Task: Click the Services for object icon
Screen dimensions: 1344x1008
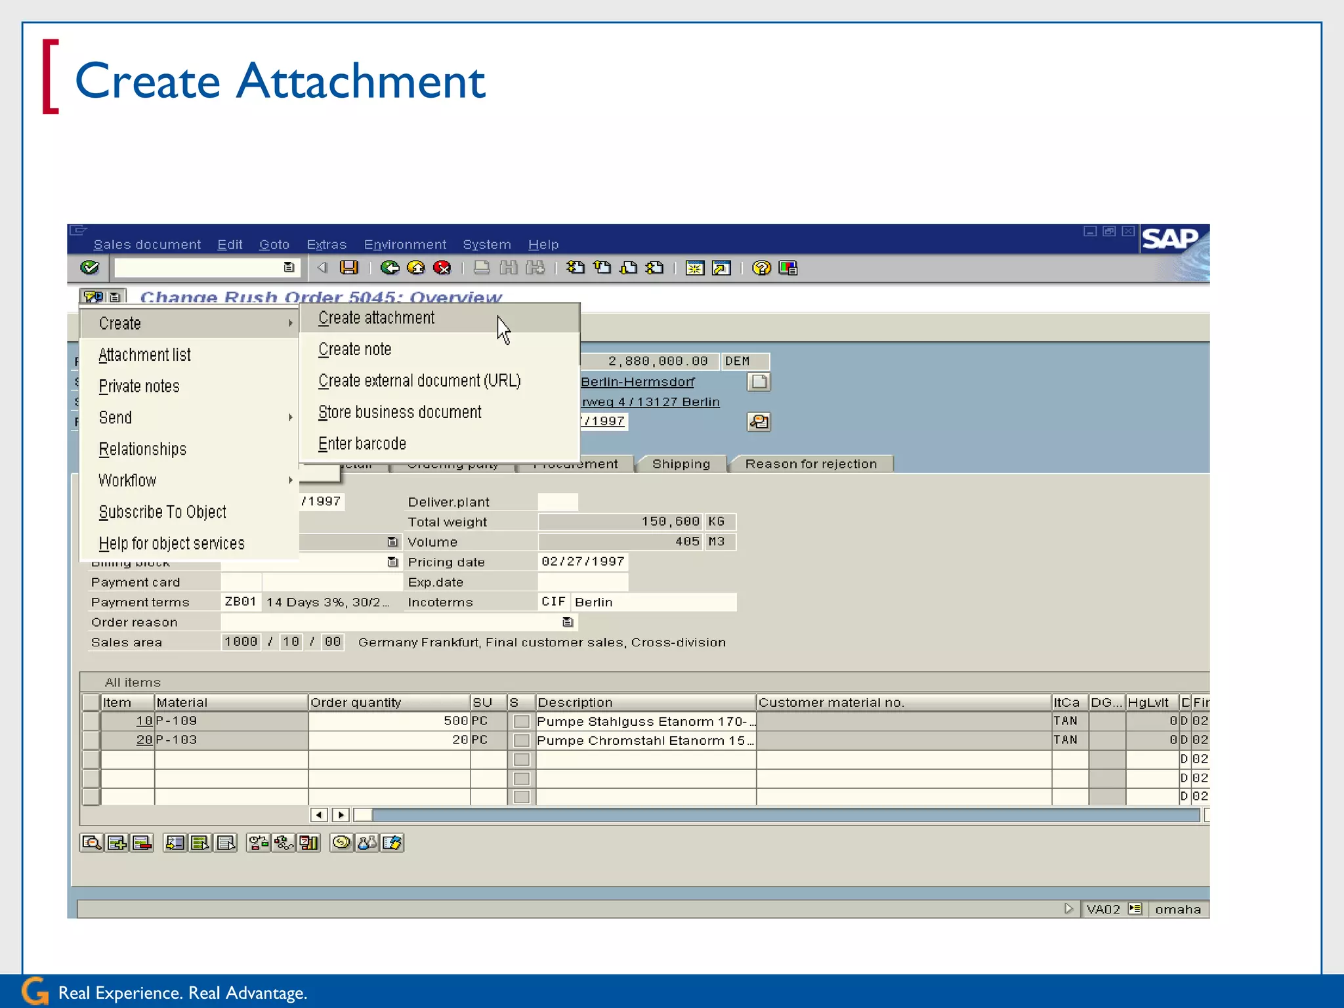Action: [94, 297]
